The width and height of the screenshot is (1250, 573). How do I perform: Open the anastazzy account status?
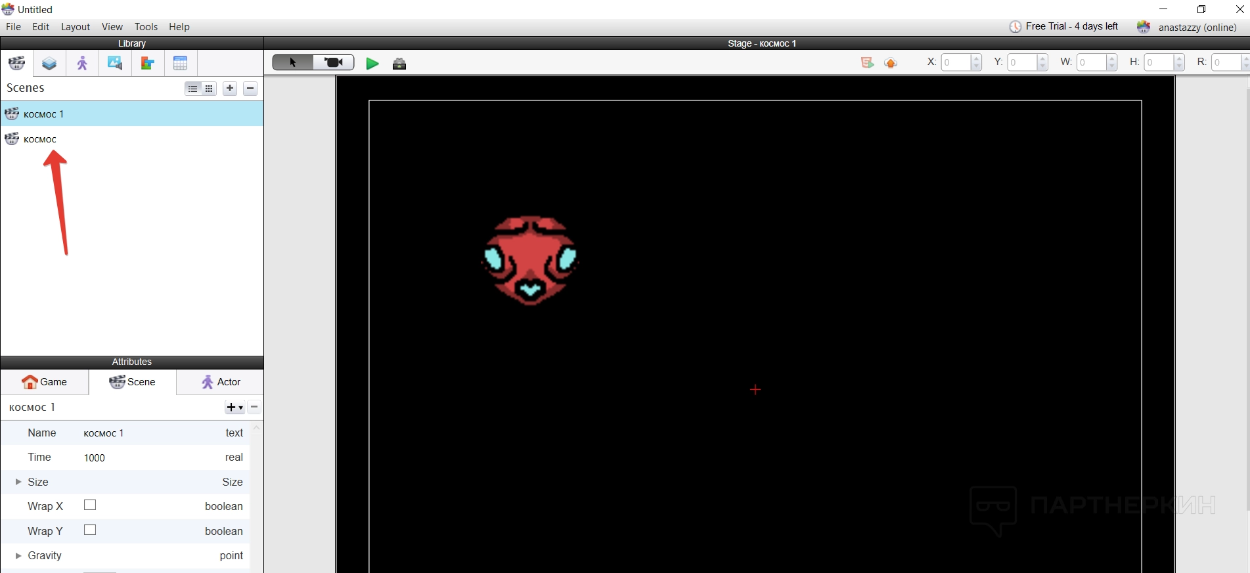click(x=1197, y=27)
